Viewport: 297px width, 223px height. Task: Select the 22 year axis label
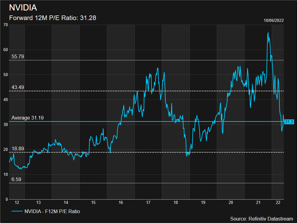[x=278, y=203]
